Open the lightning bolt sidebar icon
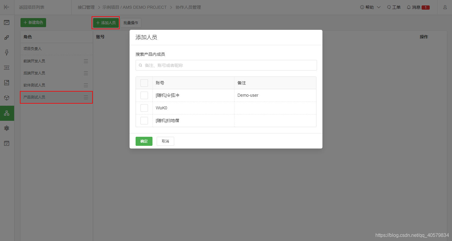452x241 pixels. coord(7,52)
